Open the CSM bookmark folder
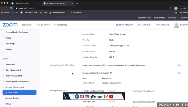188x107 pixels. tap(43, 12)
